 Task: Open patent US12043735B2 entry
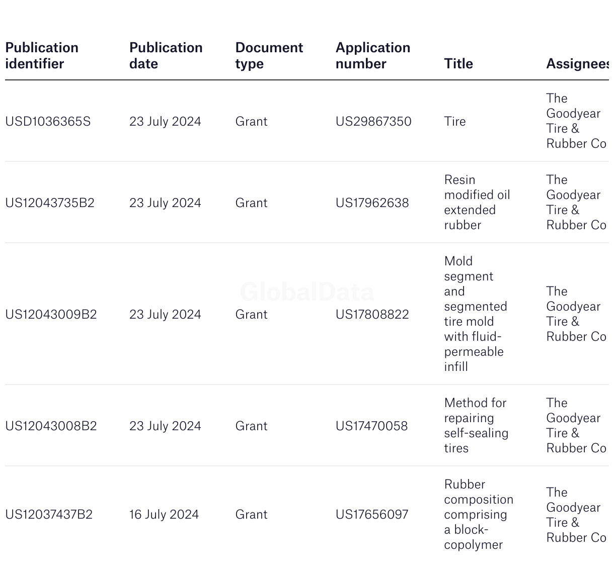tap(50, 203)
